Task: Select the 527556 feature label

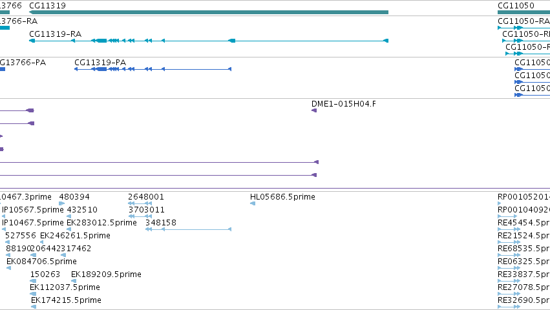Action: pos(21,236)
